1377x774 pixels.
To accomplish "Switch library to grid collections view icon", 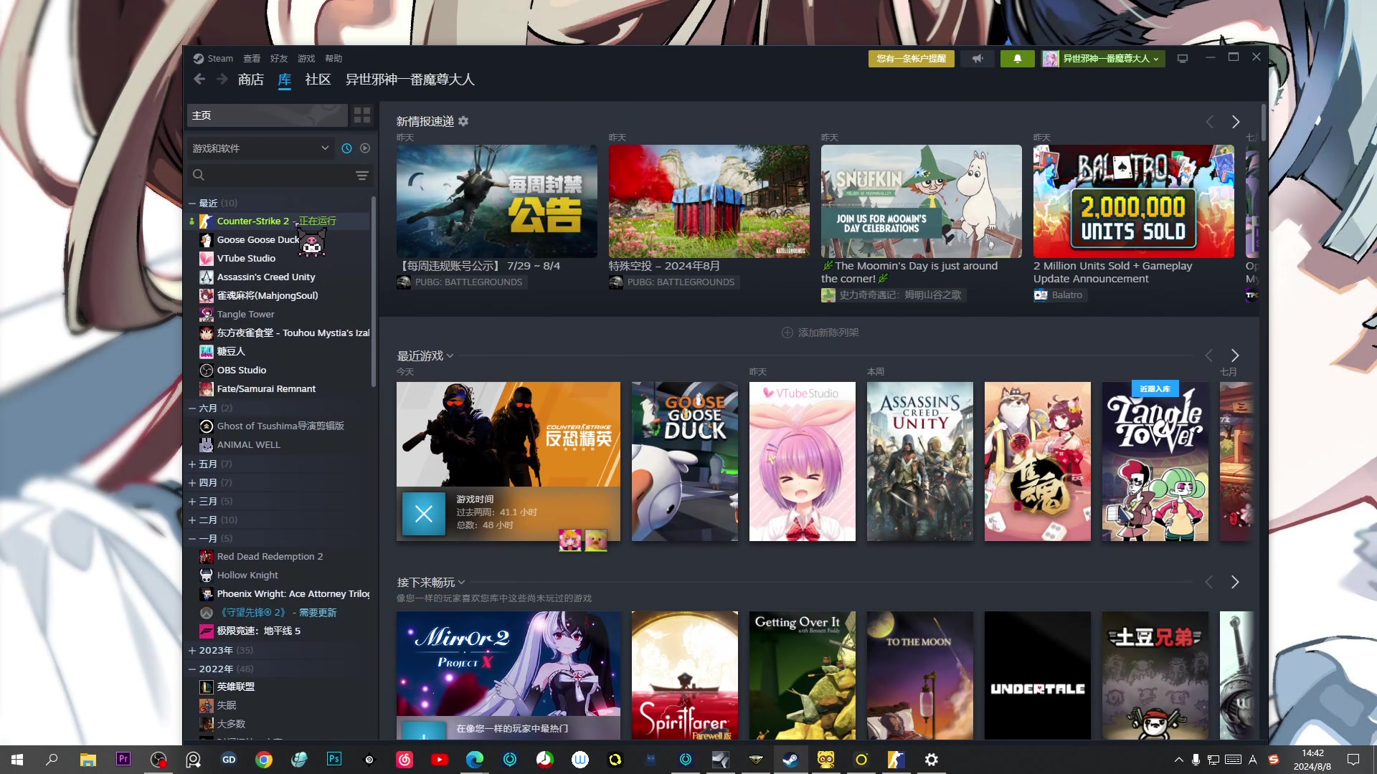I will (x=362, y=115).
